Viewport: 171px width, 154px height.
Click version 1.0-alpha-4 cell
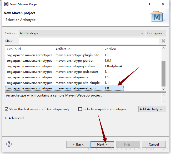click(113, 66)
